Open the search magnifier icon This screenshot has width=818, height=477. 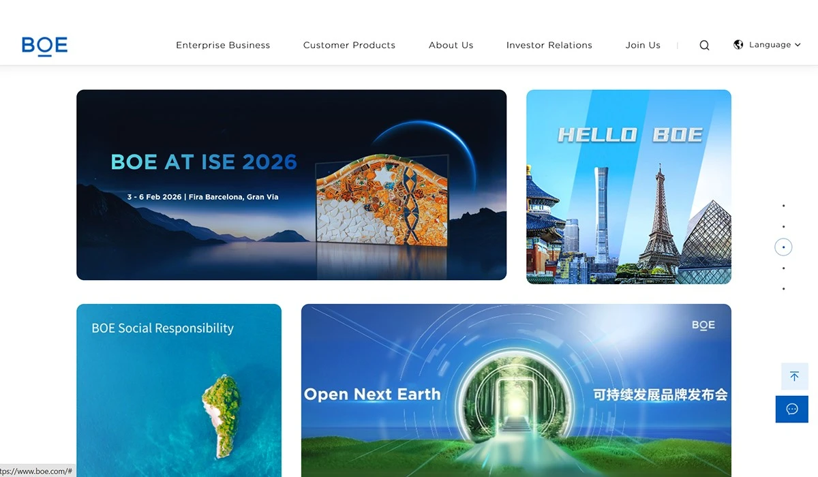[704, 45]
